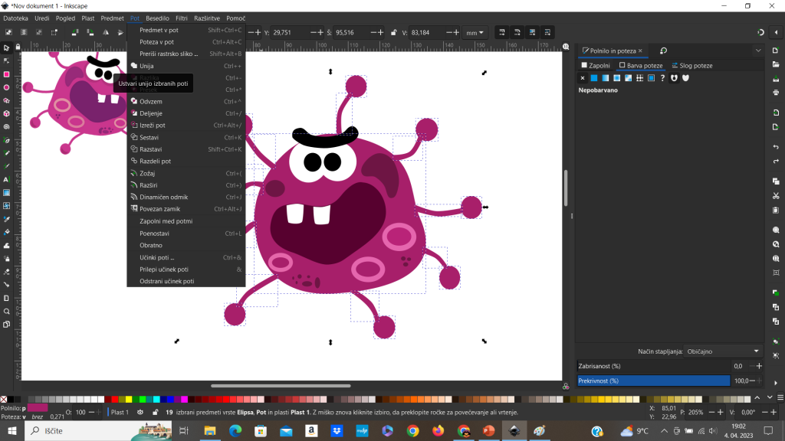Open the Windows Start menu

click(12, 431)
